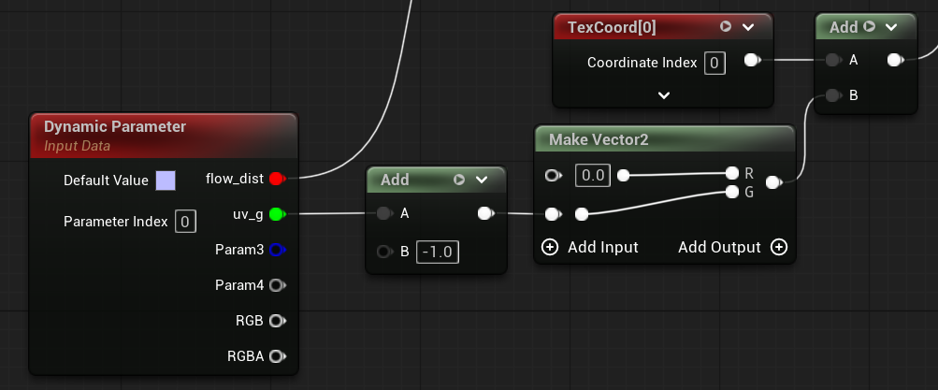Viewport: 938px width, 390px height.
Task: Click the internal output pin after 0.0 field
Action: 624,175
